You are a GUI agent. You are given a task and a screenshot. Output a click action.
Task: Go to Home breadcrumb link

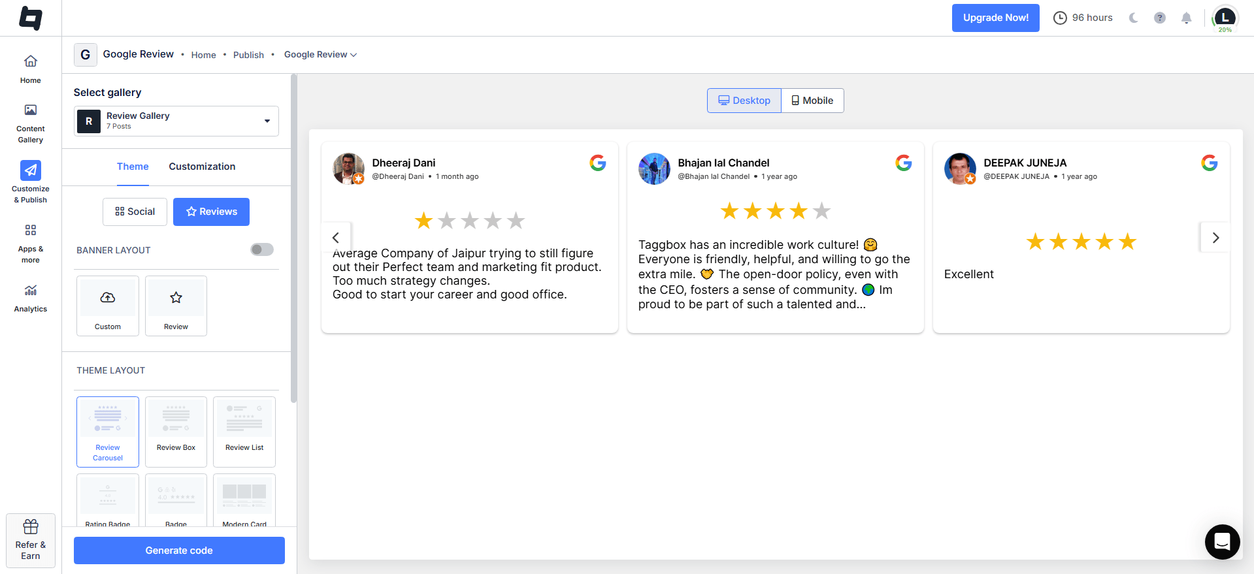(203, 55)
